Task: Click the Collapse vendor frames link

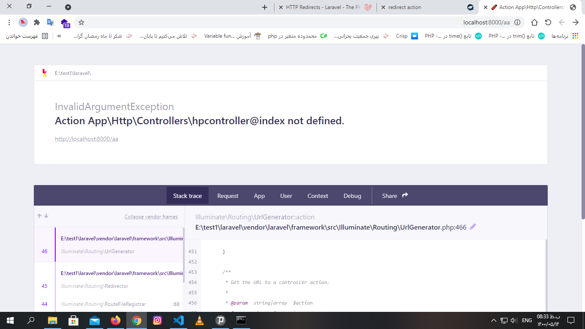Action: coord(151,217)
